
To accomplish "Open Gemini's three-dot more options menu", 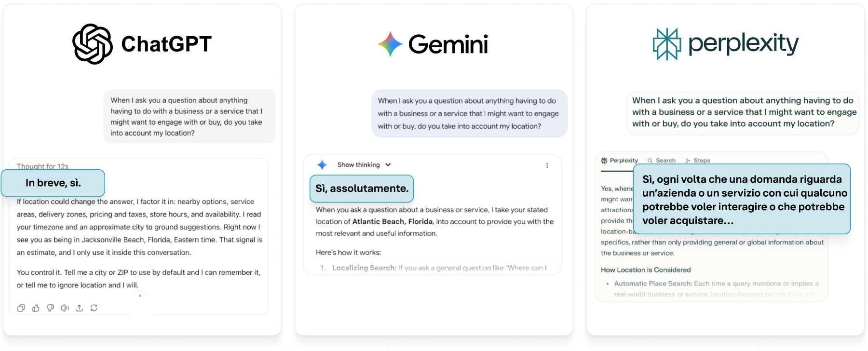I will click(x=547, y=165).
